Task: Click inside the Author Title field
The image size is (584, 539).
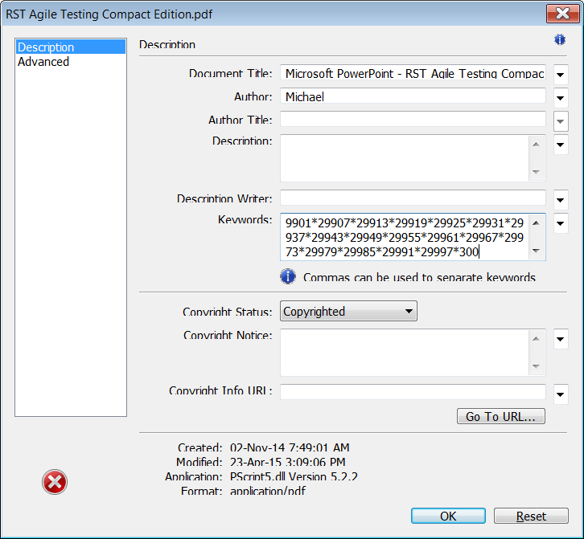Action: point(413,119)
